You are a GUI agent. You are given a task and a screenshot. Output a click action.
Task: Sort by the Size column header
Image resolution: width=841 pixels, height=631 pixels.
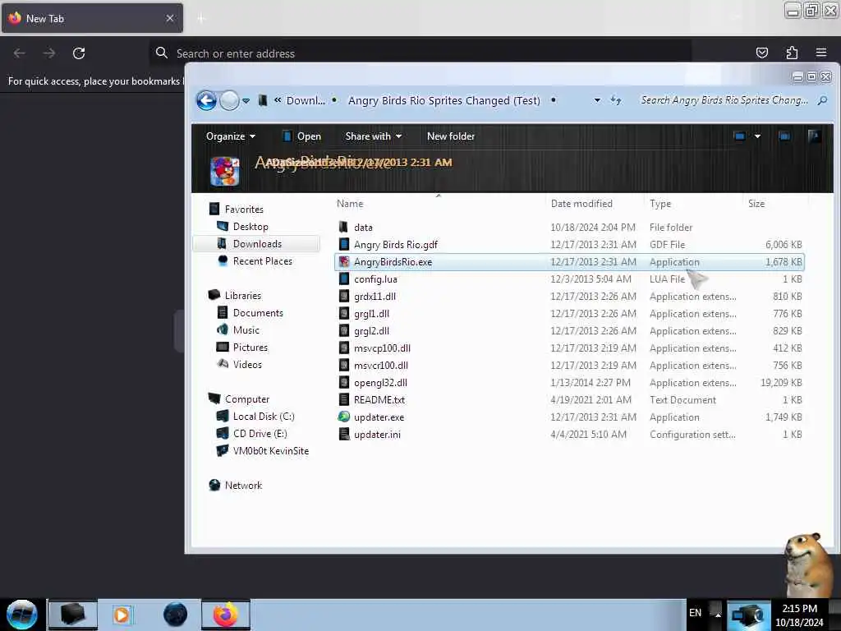point(756,204)
